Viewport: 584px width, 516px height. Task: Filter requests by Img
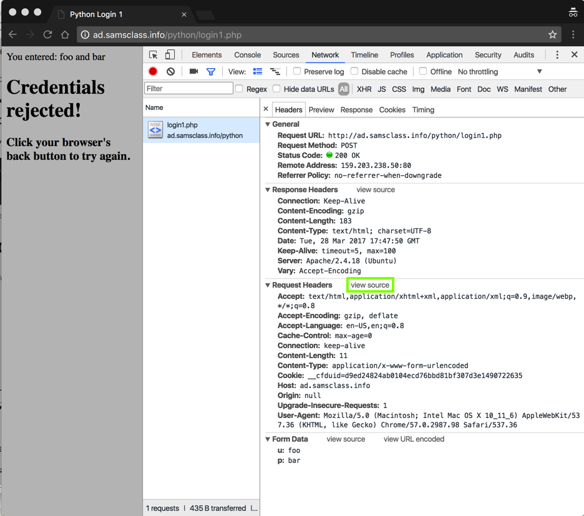point(418,89)
